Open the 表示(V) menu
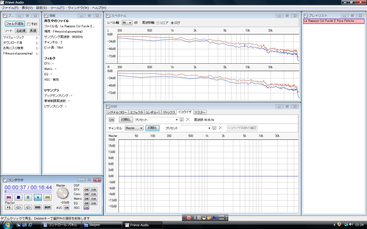Screen dimensions: 367x229 coord(27,8)
